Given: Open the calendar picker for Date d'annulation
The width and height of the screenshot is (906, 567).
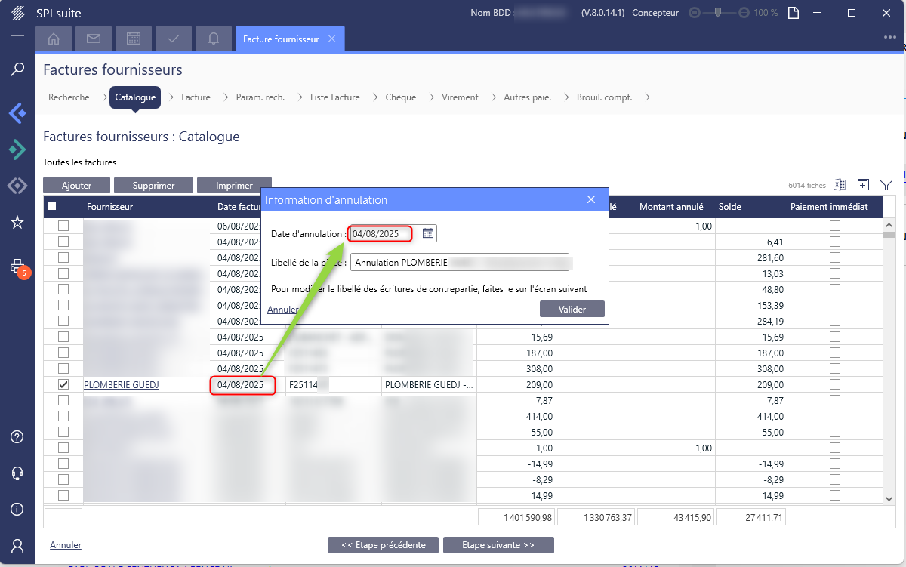Looking at the screenshot, I should pos(428,234).
